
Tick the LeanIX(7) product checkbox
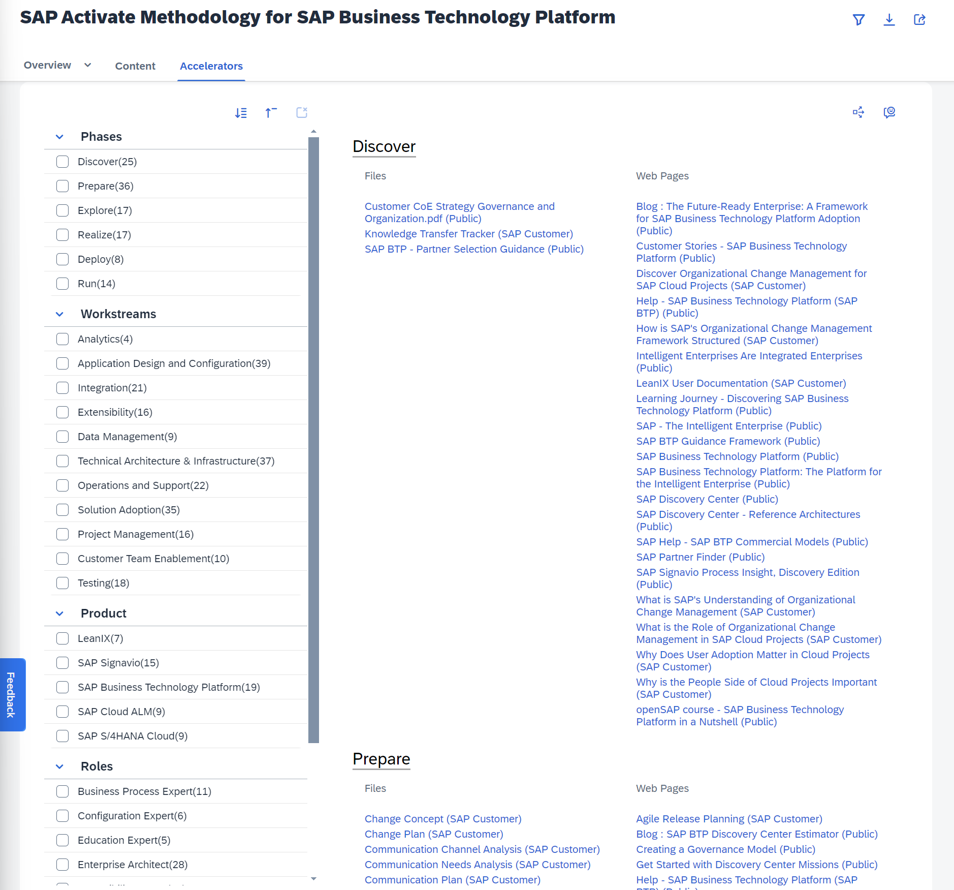(x=62, y=638)
